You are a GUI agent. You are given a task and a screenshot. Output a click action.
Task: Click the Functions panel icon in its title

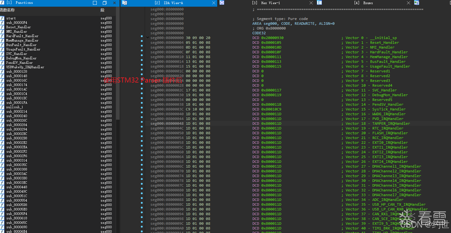point(2,3)
